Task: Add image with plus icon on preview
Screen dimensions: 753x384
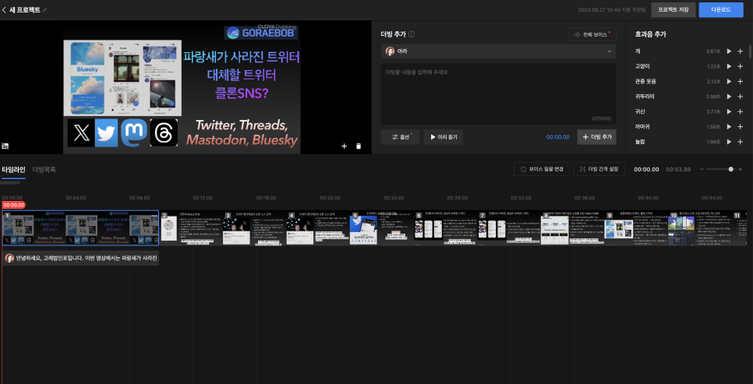Action: (x=344, y=146)
